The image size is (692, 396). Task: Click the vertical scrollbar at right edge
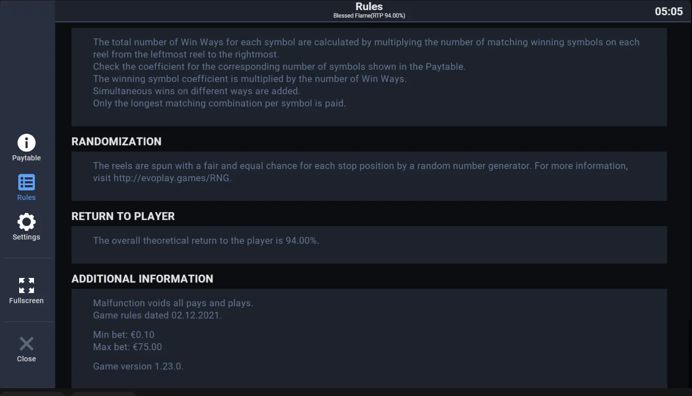(690, 353)
